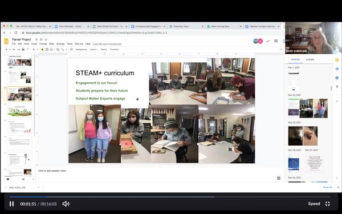Screen dimensions: 342x214
Task: Open the Google Maps side panel icon
Action: [x=337, y=87]
